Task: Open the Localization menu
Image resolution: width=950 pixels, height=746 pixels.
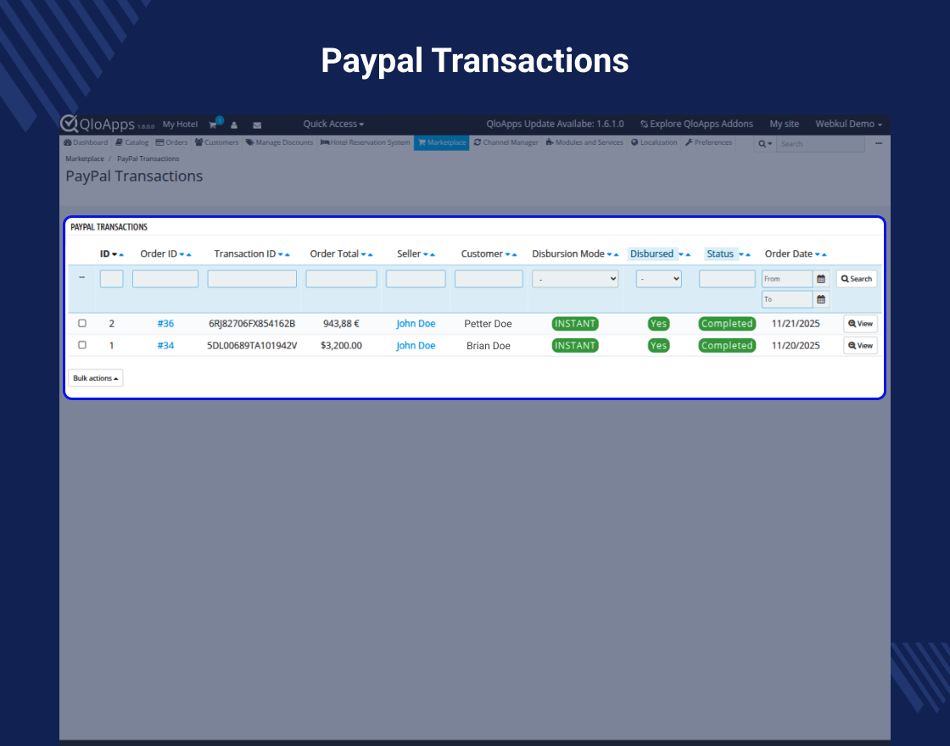Action: point(654,143)
